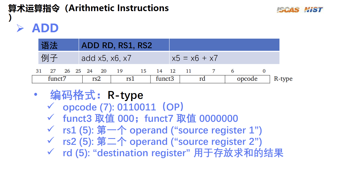Screen dimensions: 341x191
Task: Click bit number "7" above the rd field
Action: click(214, 71)
